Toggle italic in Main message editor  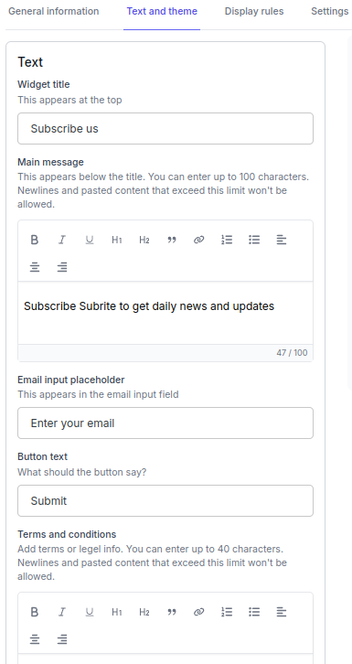click(62, 241)
